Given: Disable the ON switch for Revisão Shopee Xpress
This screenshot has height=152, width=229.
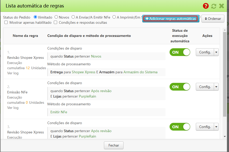Looking at the screenshot, I should click(x=180, y=52).
